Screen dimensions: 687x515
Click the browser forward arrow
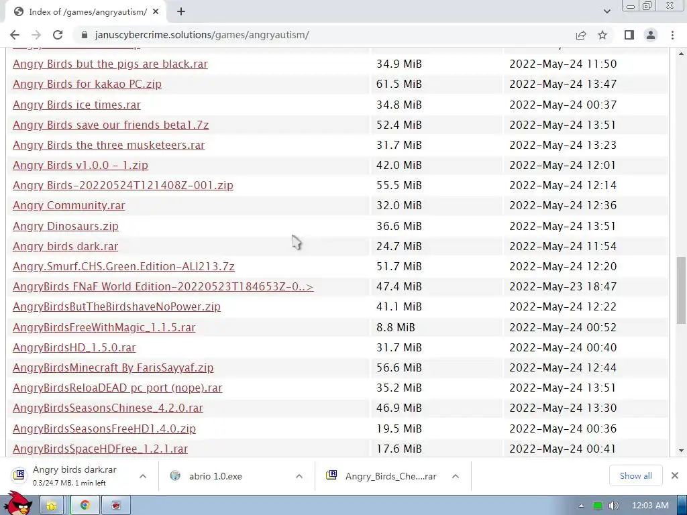coord(36,35)
